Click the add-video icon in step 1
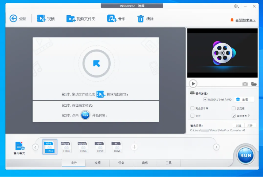Viewport: 263px width, 177px height. [x=101, y=94]
